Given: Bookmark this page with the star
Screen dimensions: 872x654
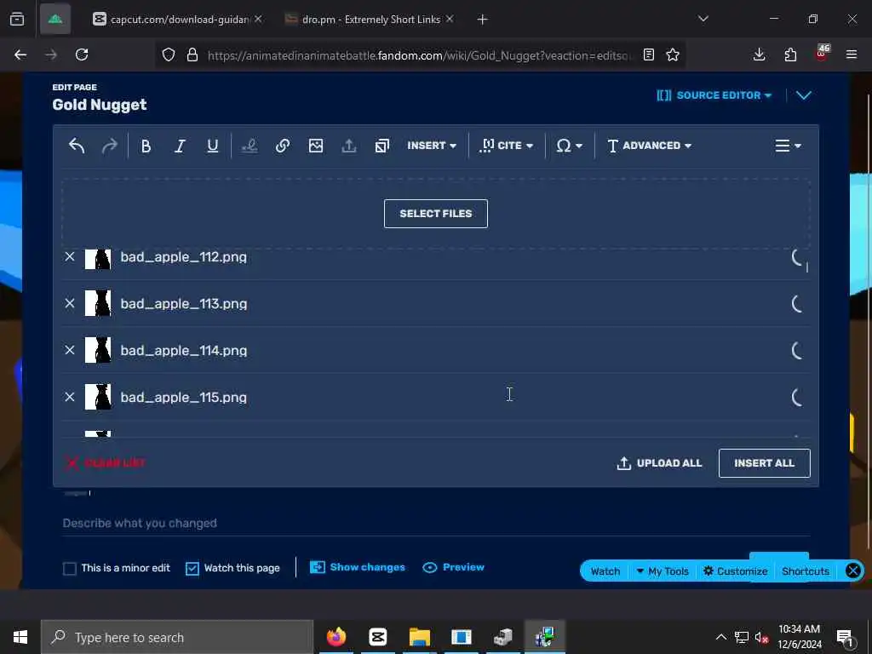Looking at the screenshot, I should click(673, 54).
